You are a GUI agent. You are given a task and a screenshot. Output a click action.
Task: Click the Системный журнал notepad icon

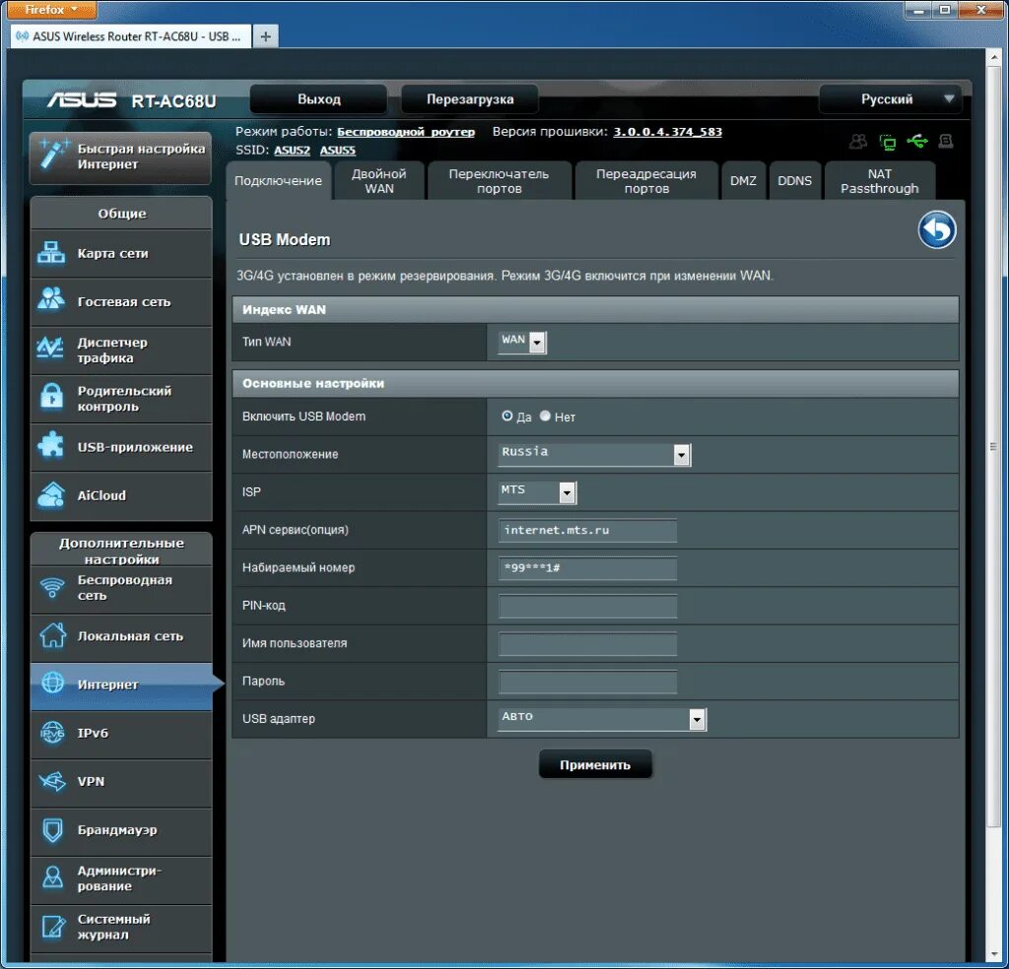tap(53, 926)
